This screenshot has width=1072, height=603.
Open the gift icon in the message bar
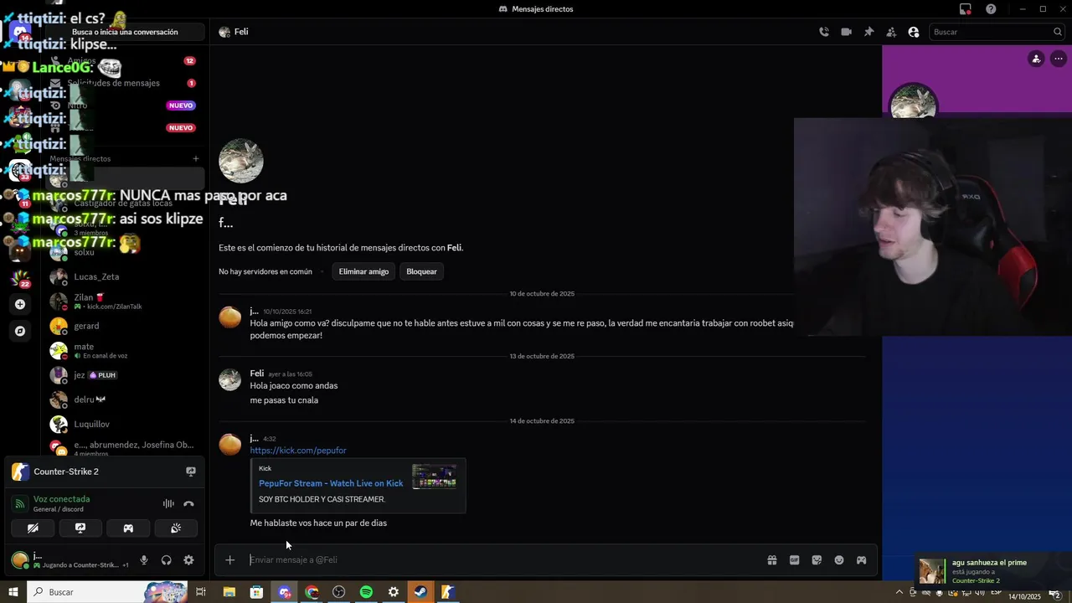772,560
